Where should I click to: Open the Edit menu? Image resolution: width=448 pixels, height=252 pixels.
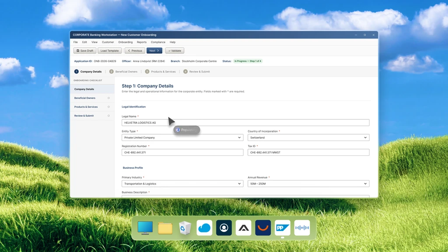click(84, 42)
